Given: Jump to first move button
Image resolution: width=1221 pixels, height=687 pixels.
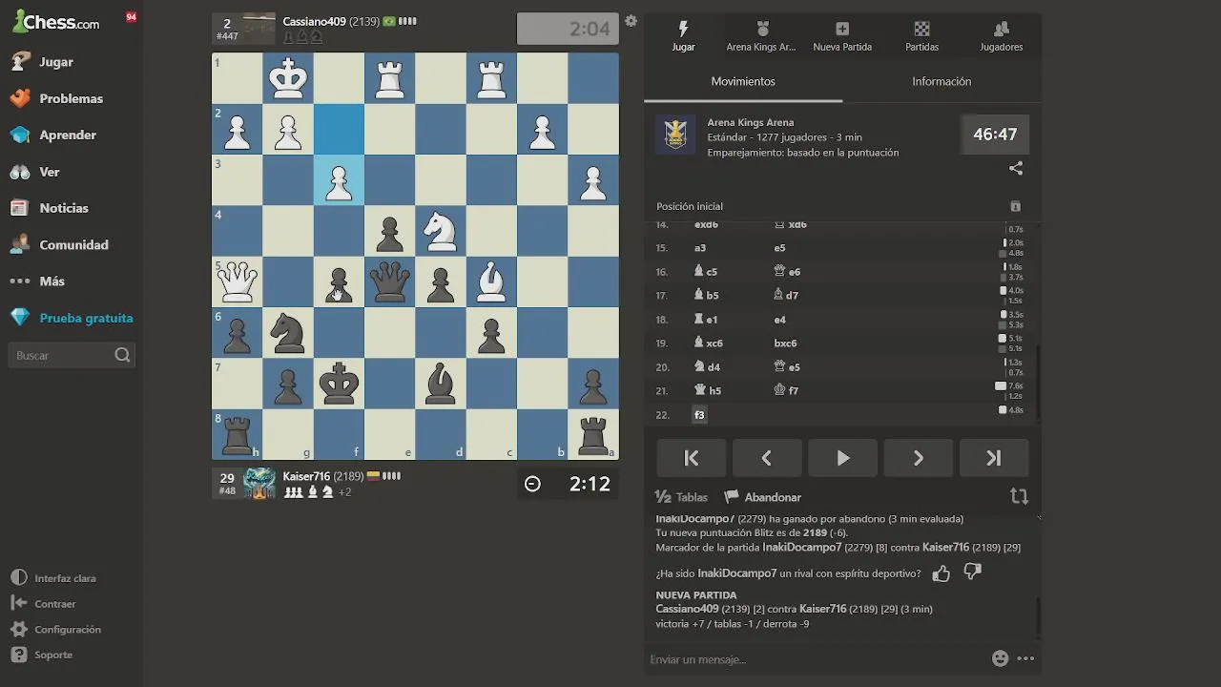Looking at the screenshot, I should point(692,458).
